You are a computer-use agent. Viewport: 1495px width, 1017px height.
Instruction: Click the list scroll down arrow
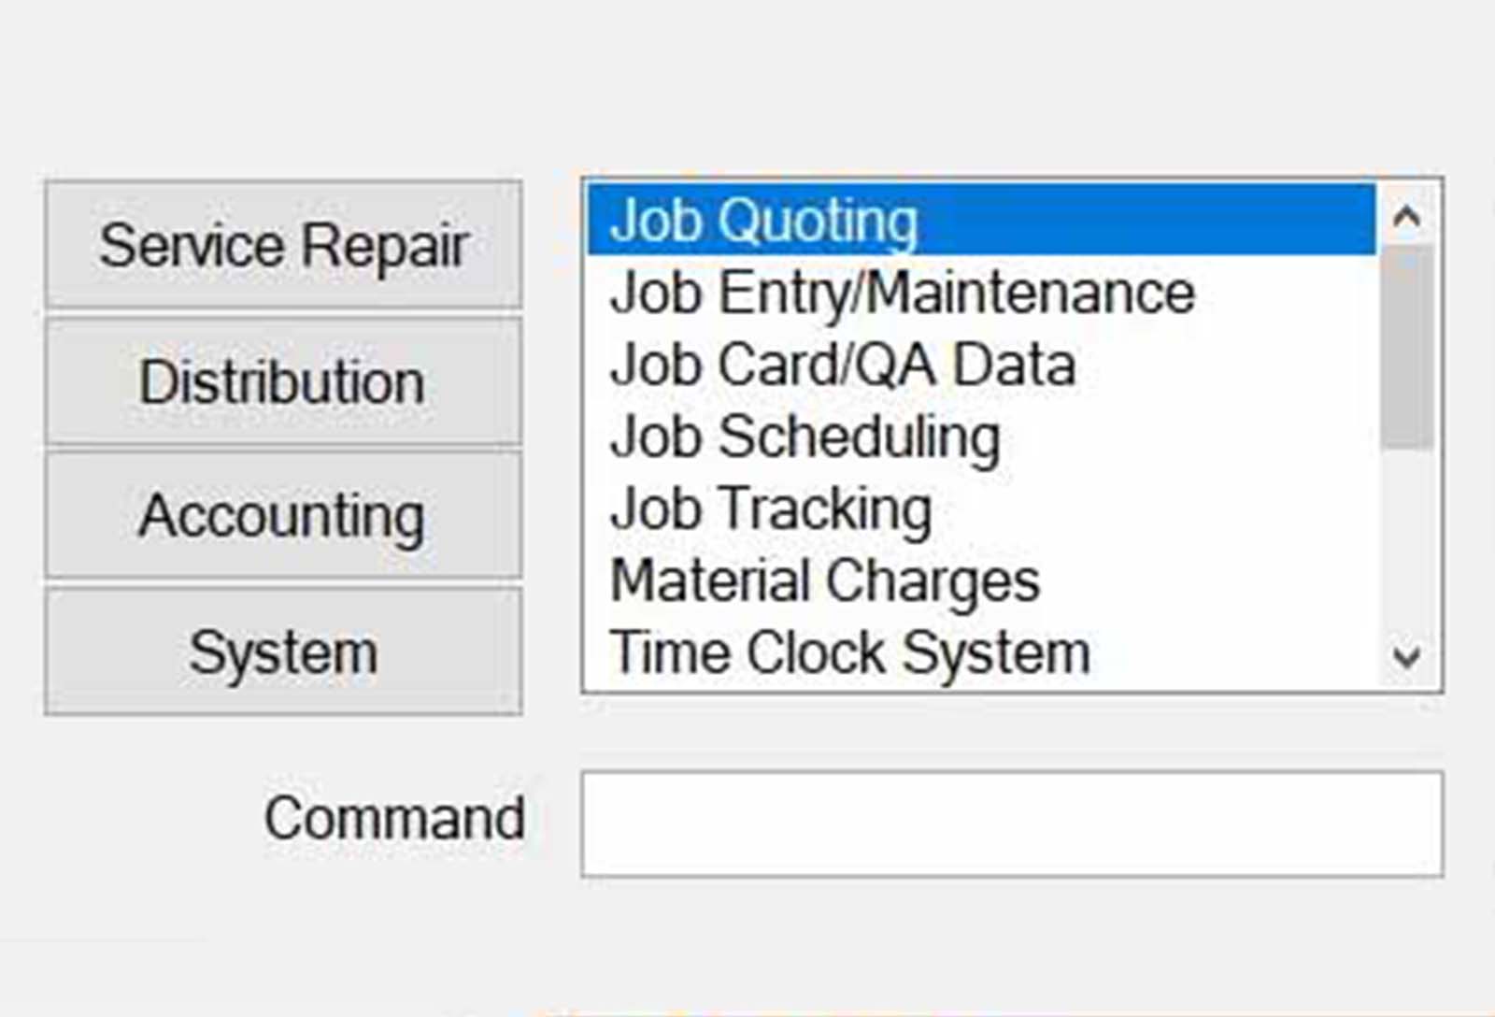(1406, 656)
